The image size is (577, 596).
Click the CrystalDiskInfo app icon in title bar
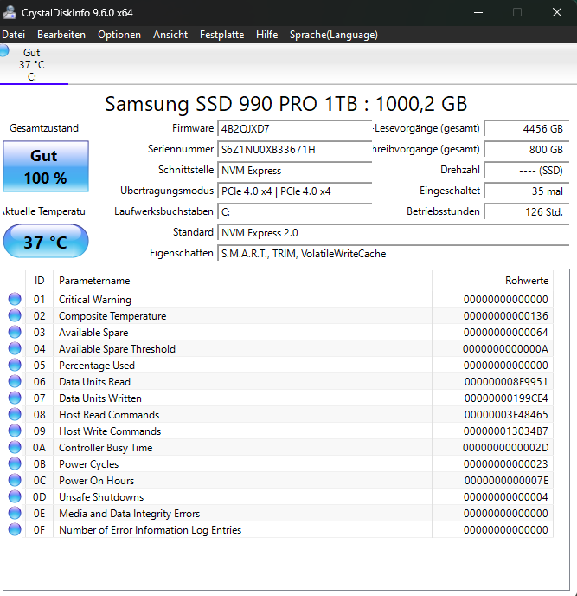pos(10,12)
